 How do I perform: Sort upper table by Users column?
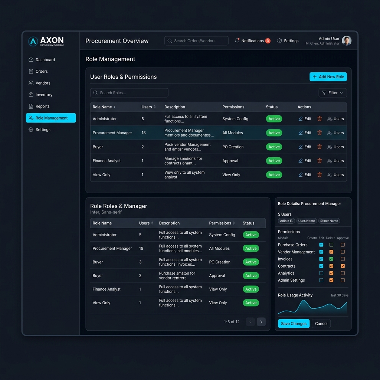coord(154,107)
